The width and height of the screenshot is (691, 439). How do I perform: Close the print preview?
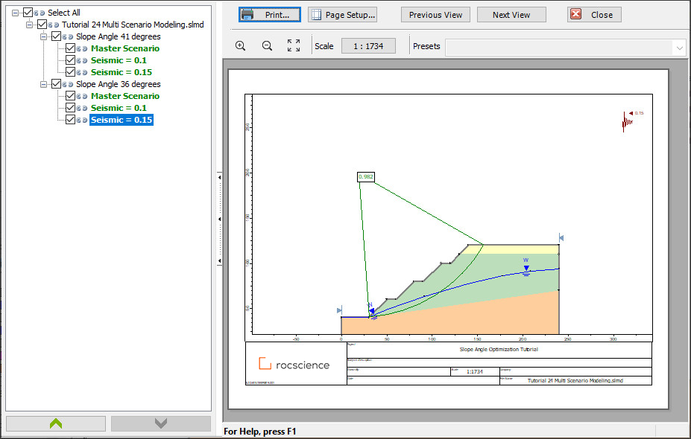[x=595, y=15]
